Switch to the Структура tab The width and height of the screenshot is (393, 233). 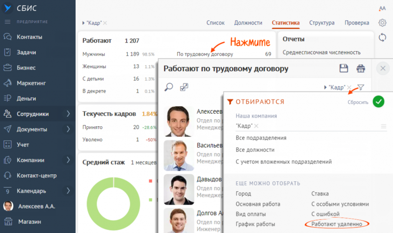(x=322, y=23)
